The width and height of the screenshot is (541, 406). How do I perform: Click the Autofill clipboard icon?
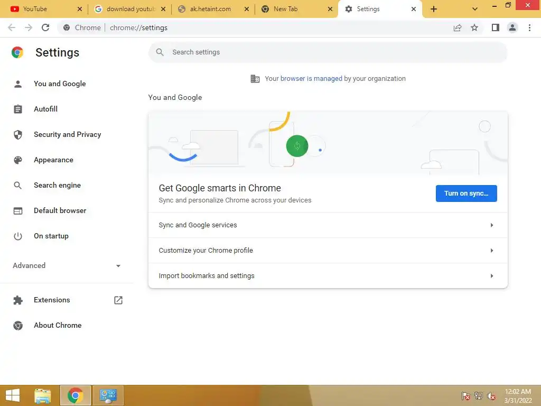(x=18, y=109)
